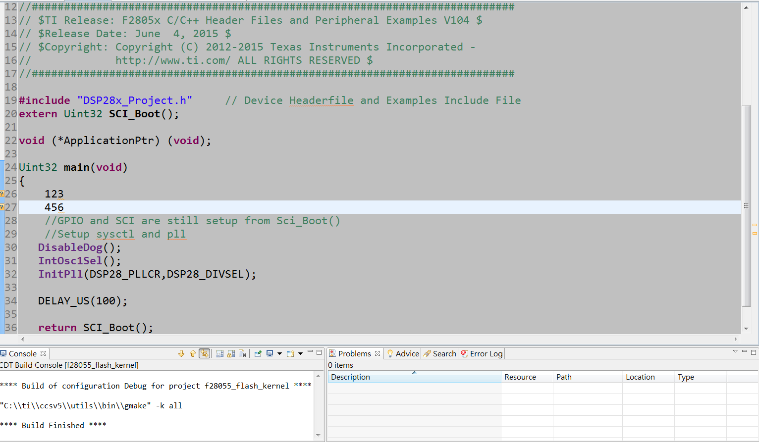Maximize the Console view
759x442 pixels.
coord(319,352)
